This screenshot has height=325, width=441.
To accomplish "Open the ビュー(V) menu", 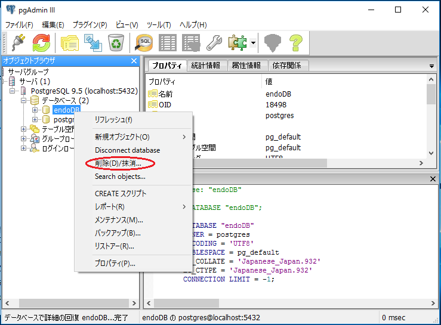I will 127,25.
